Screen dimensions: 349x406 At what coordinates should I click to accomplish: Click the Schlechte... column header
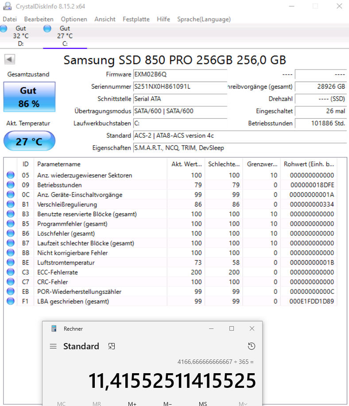224,164
